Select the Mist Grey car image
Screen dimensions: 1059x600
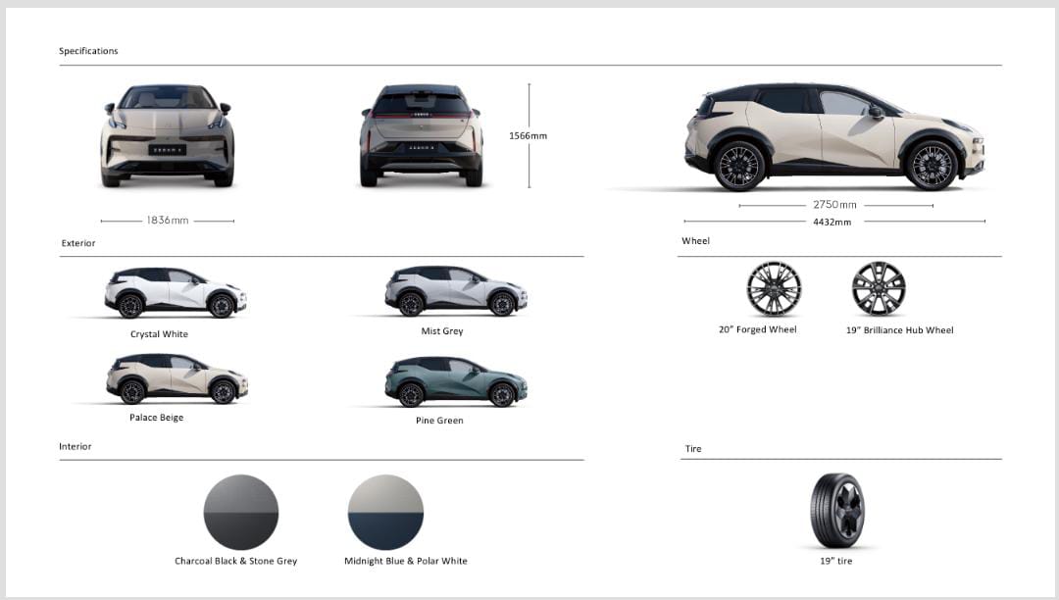pyautogui.click(x=456, y=291)
